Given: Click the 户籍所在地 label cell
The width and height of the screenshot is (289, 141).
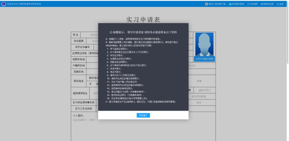Looking at the screenshot, I should tap(79, 66).
